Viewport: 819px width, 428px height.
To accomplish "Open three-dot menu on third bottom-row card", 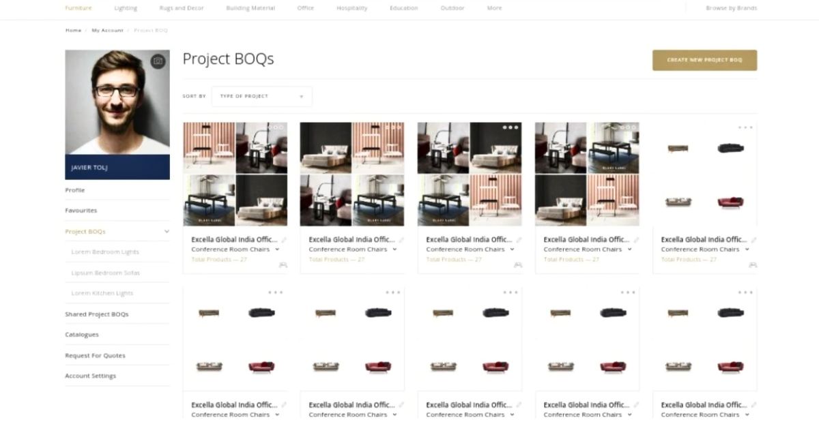I will [x=511, y=292].
